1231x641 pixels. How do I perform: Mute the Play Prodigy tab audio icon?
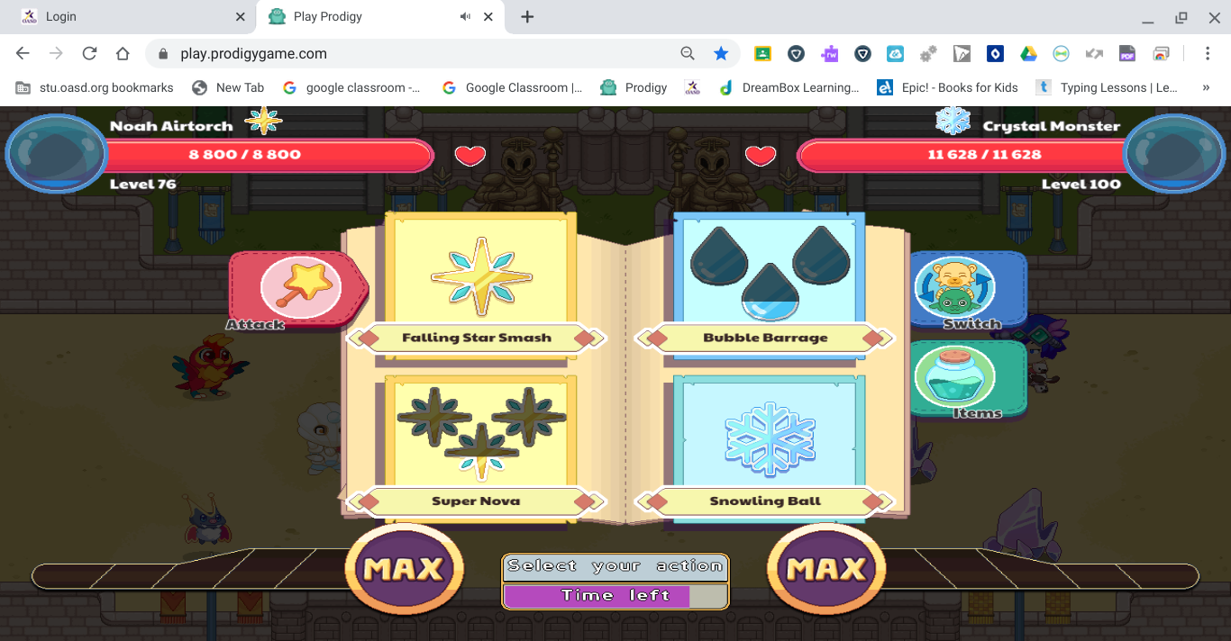pyautogui.click(x=465, y=17)
